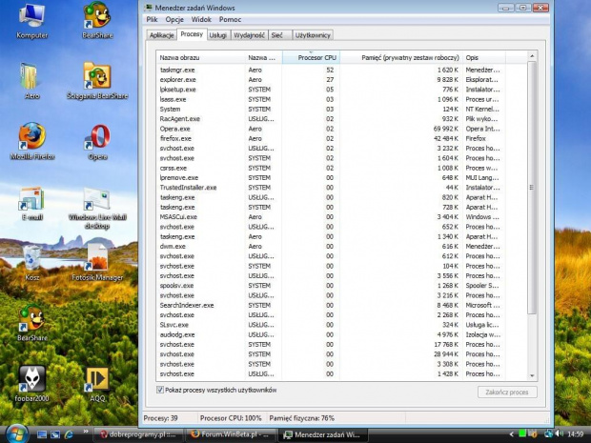Open the Plik menu
The image size is (591, 443).
click(152, 20)
